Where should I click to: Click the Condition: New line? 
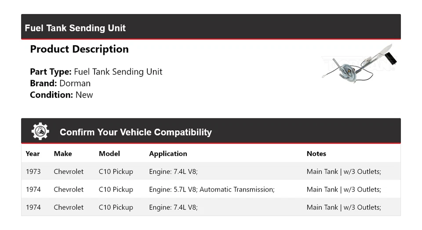coord(62,95)
